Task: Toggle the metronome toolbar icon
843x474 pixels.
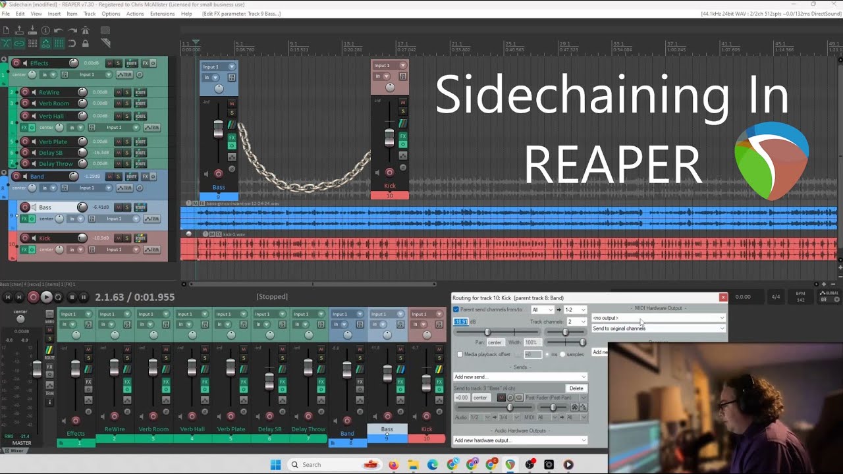Action: coord(85,30)
